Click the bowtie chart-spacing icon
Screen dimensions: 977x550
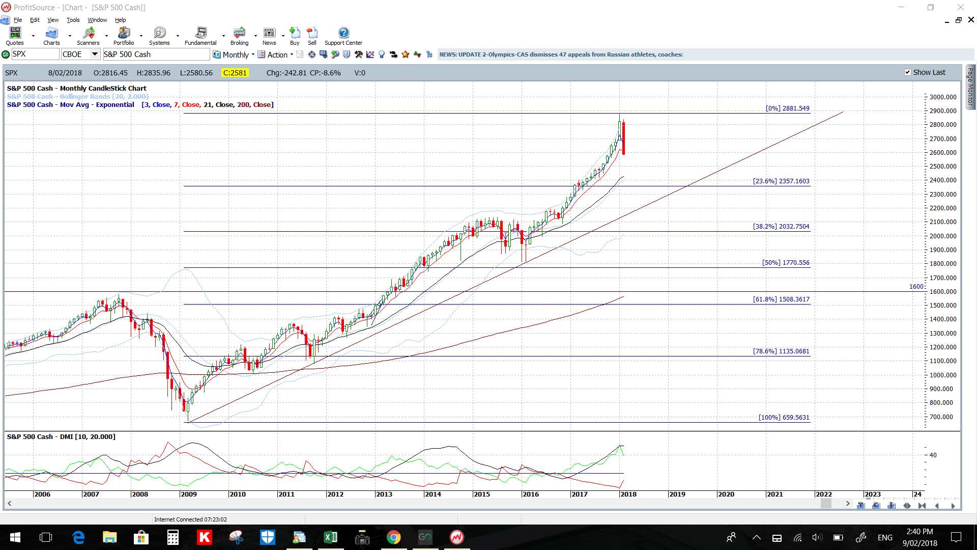(x=922, y=506)
